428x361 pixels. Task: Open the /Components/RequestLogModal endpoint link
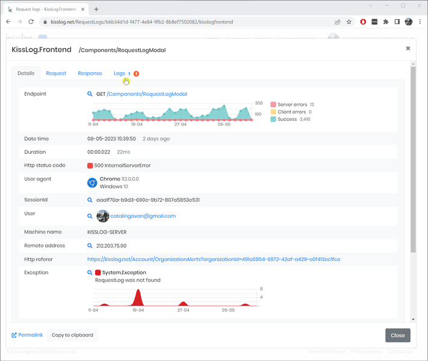click(147, 94)
